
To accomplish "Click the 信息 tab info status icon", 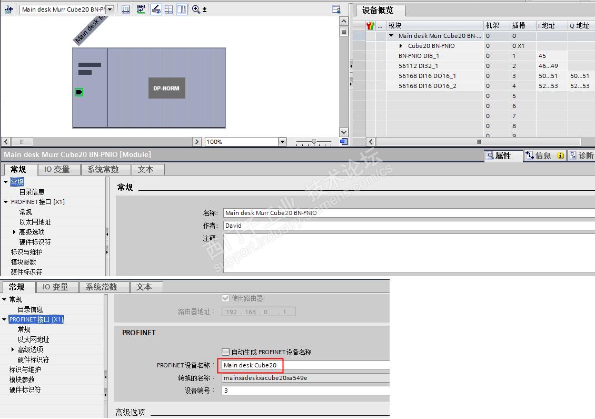I will (x=560, y=155).
